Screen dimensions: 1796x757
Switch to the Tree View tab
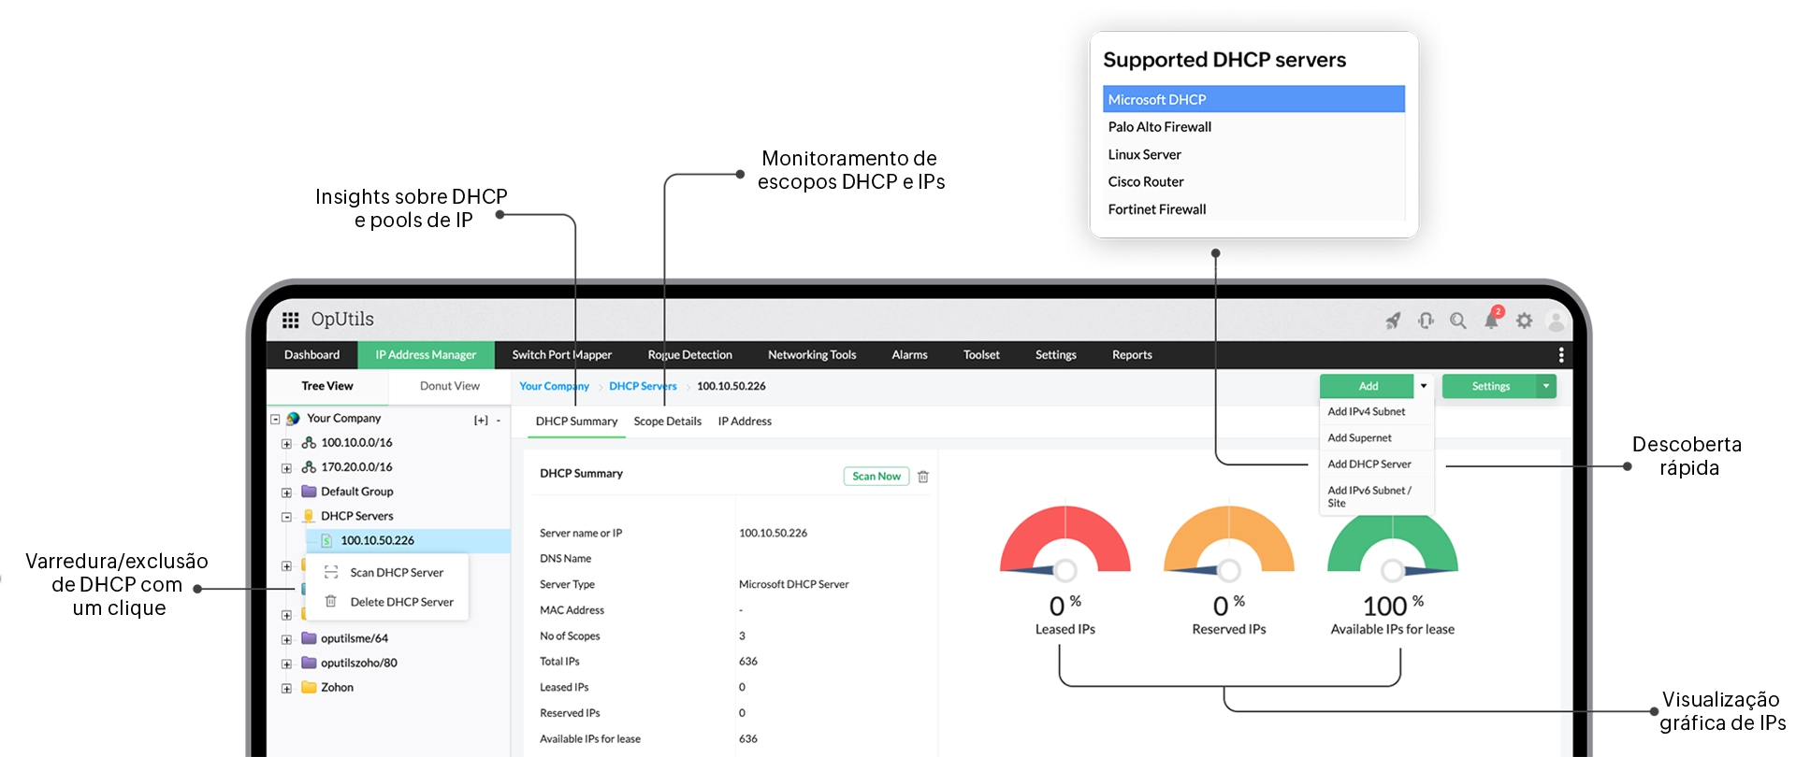327,386
